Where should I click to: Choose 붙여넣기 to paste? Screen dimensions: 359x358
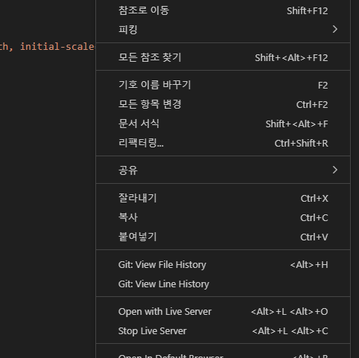tap(223, 237)
